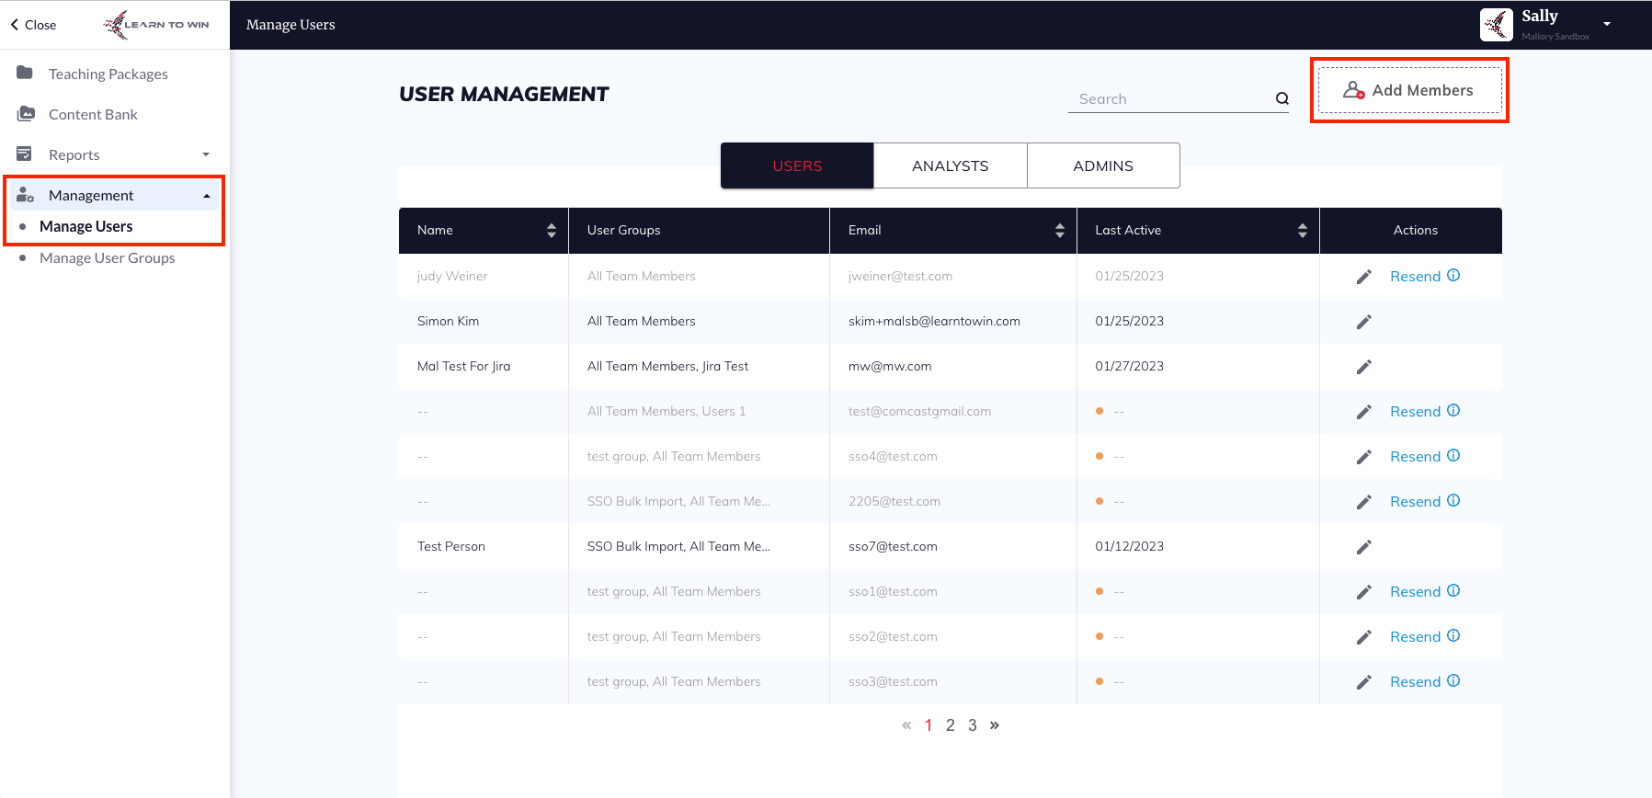Focus the Search input field
Viewport: 1652px width, 798px height.
(x=1169, y=99)
